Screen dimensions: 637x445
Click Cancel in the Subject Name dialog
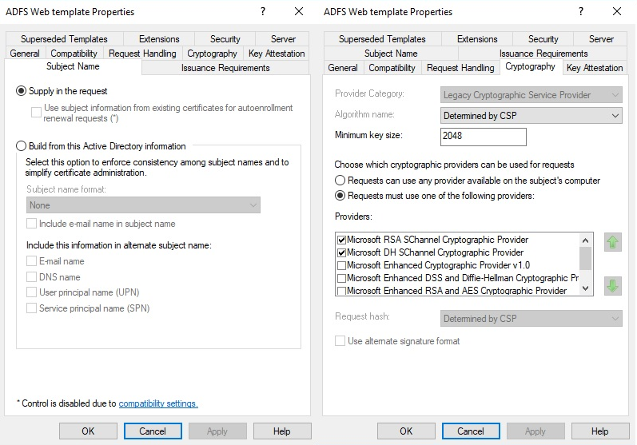(153, 431)
